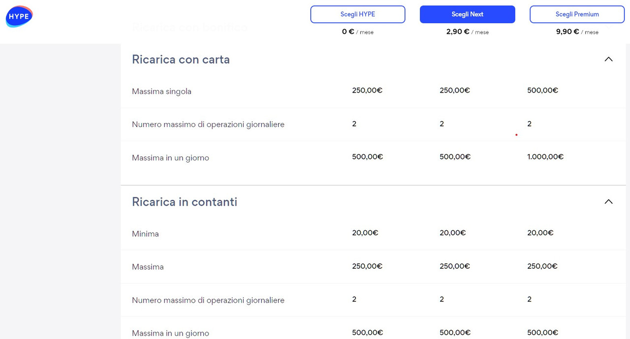Screen dimensions: 630x339
Task: Click the HYPE logo
Action: click(x=19, y=17)
